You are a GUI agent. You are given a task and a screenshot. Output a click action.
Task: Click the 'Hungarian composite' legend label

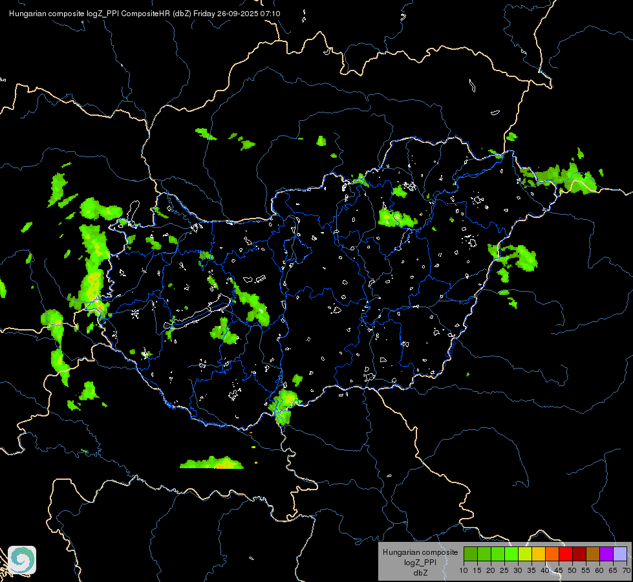click(x=420, y=552)
